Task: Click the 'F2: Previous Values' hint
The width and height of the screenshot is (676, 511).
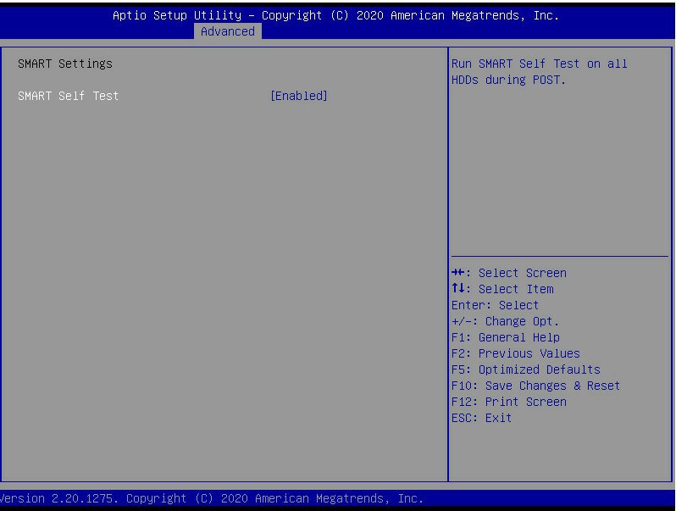Action: click(516, 353)
